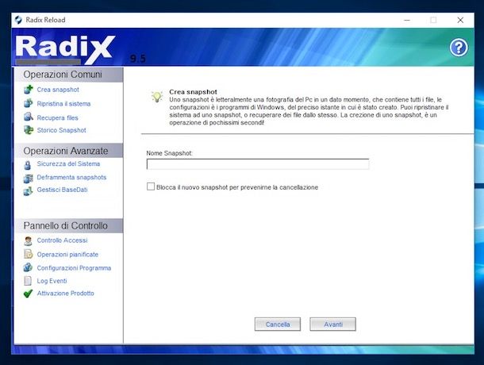Click the Operazioni Comuni section header

click(68, 75)
